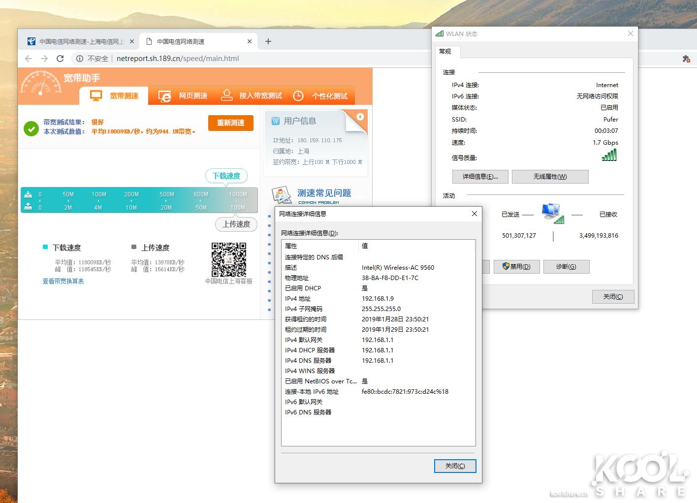This screenshot has width=697, height=503.
Task: Switch to the 常规 tab in WLAN 状态
Action: [447, 51]
